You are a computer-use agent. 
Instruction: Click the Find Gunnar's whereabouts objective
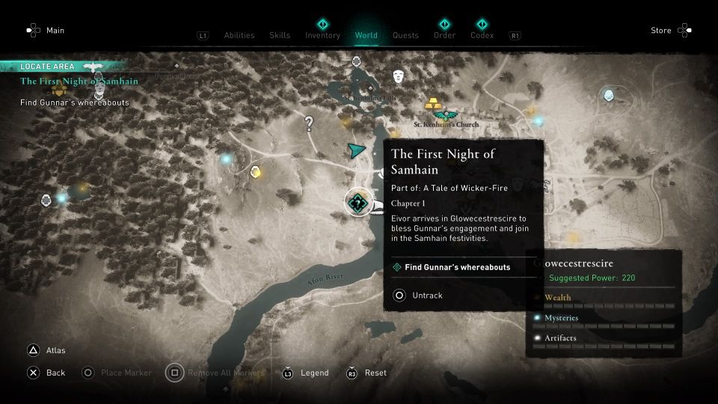(458, 268)
